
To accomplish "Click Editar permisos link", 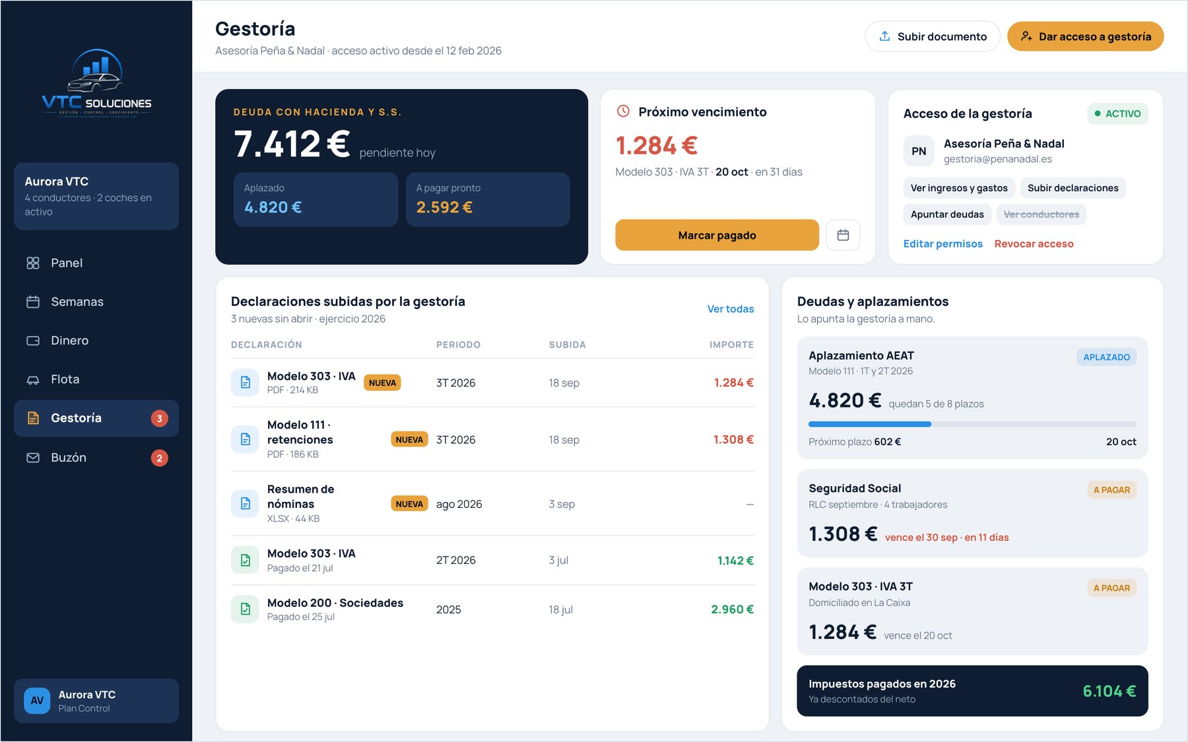I will tap(943, 244).
